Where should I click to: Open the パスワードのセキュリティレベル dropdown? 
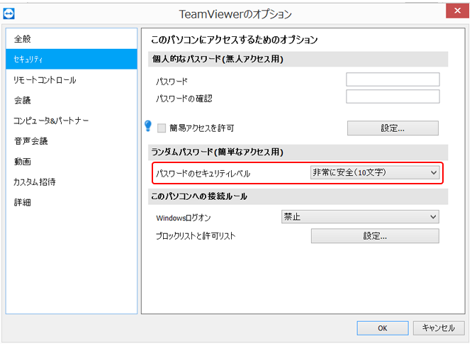pos(375,172)
